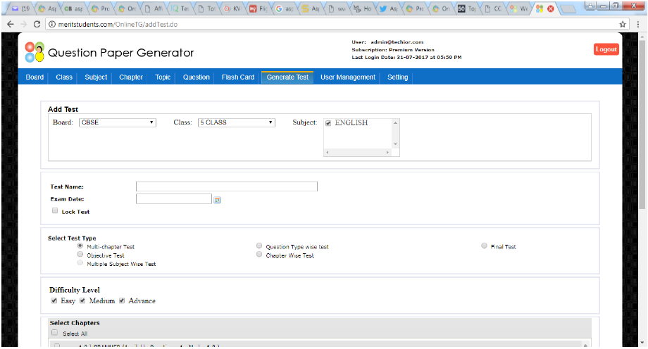Click the site info icon in address bar
Screen dimensions: 648x349
[52, 25]
